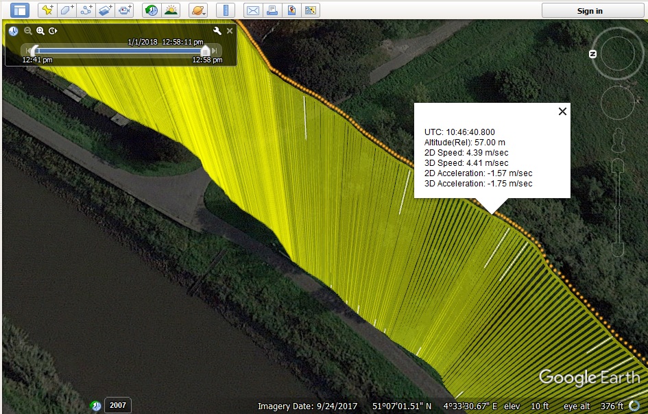Click the historical imagery clock near 2007
This screenshot has width=648, height=414.
[x=95, y=406]
